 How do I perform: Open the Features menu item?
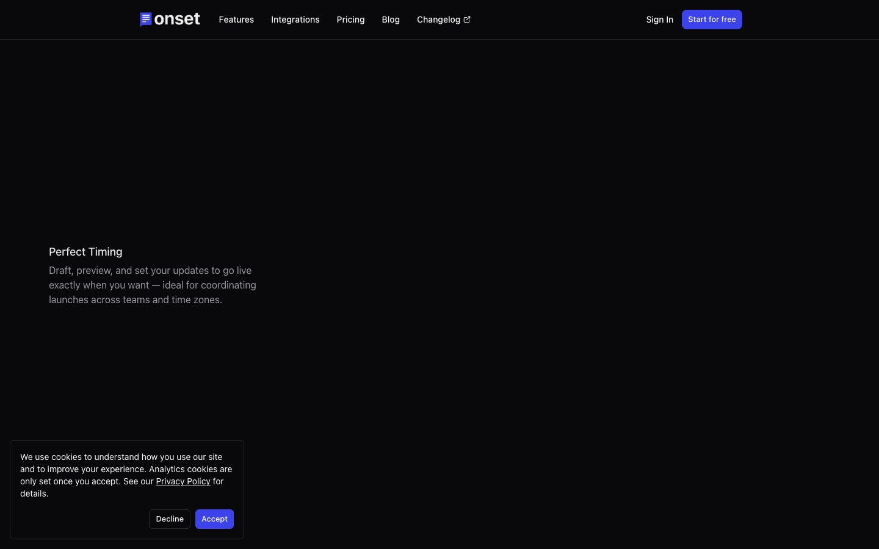point(236,20)
